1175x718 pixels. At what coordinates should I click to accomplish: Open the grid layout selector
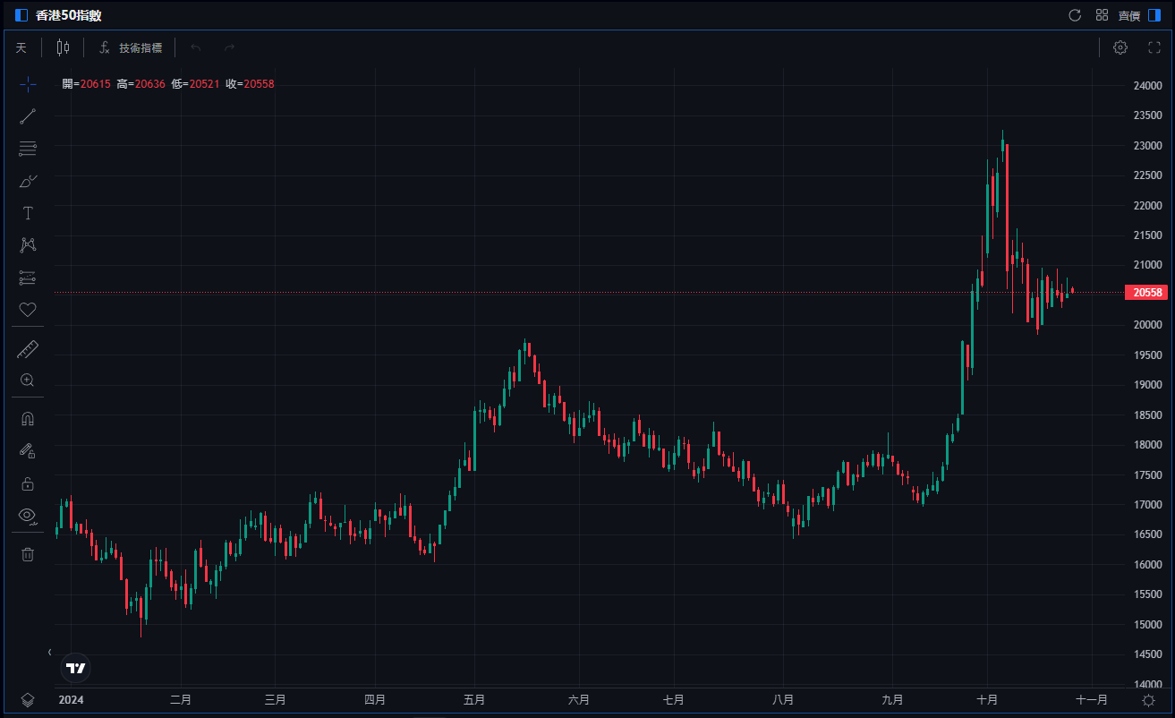pyautogui.click(x=1103, y=15)
